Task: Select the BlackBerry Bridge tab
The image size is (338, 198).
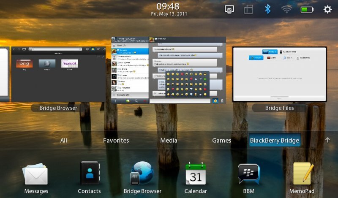Action: [x=275, y=140]
